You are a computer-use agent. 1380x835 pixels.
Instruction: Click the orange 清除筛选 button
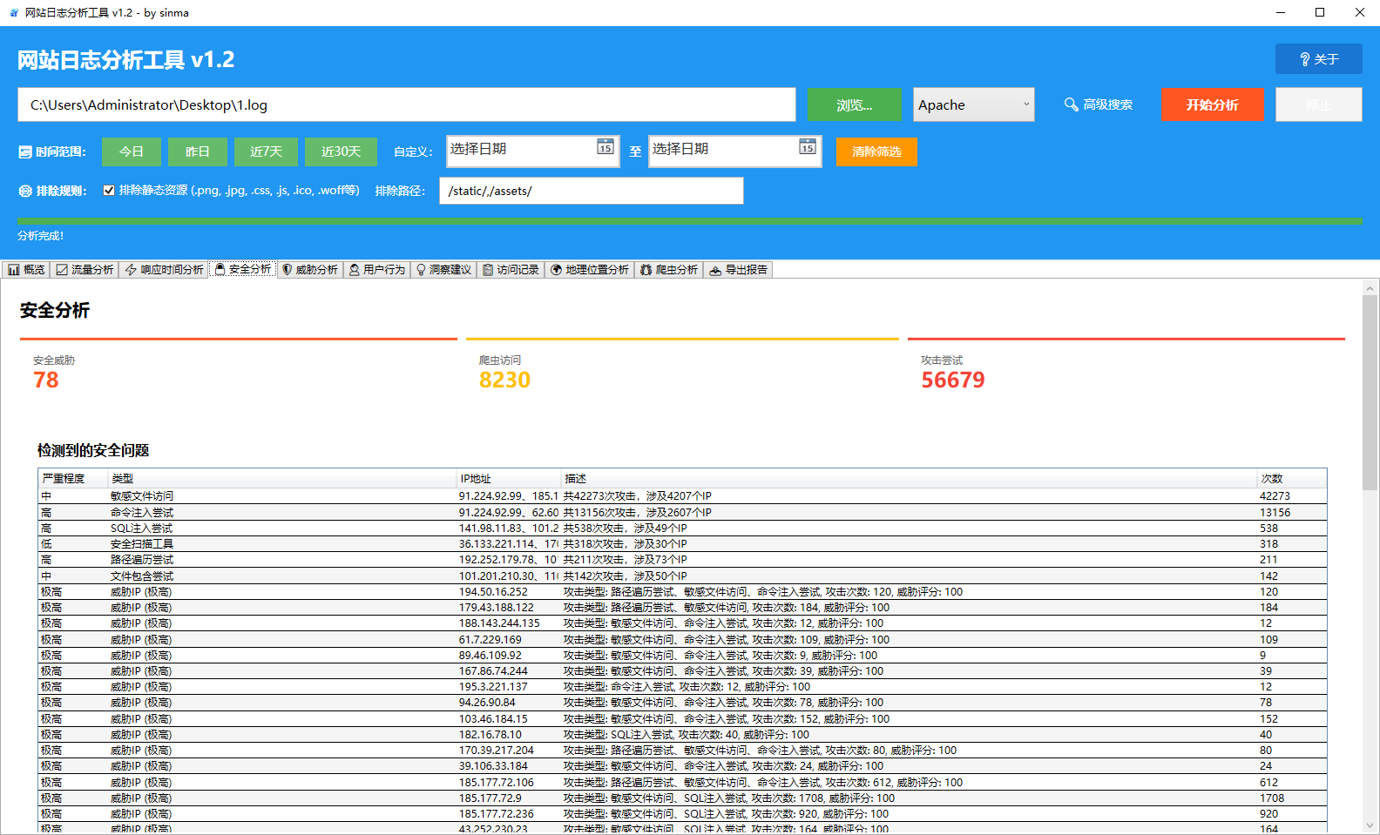(x=876, y=152)
